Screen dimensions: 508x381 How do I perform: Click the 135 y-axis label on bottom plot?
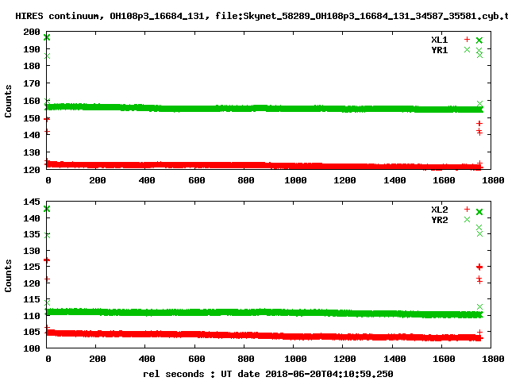pos(32,234)
